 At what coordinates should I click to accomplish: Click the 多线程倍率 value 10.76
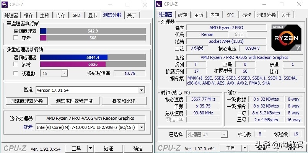coord(130,73)
